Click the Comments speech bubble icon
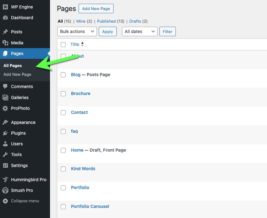The height and width of the screenshot is (218, 267). tap(5, 87)
